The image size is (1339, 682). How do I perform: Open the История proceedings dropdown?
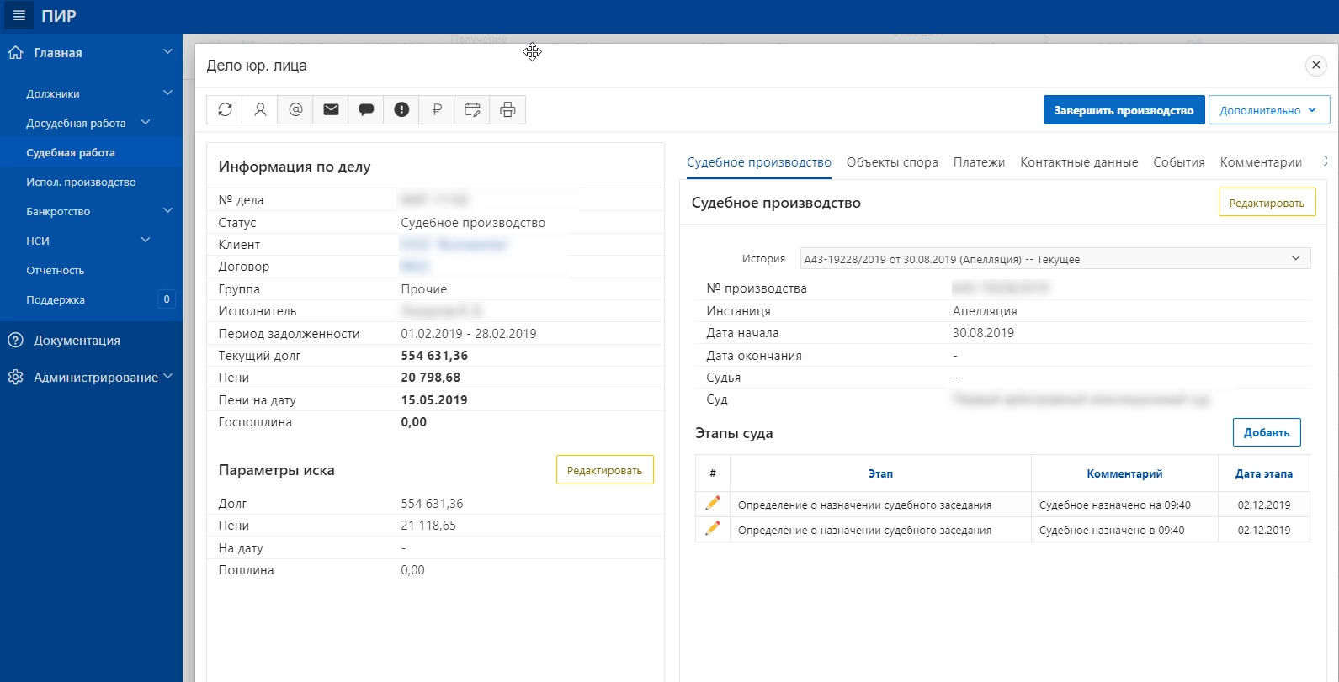[1055, 258]
